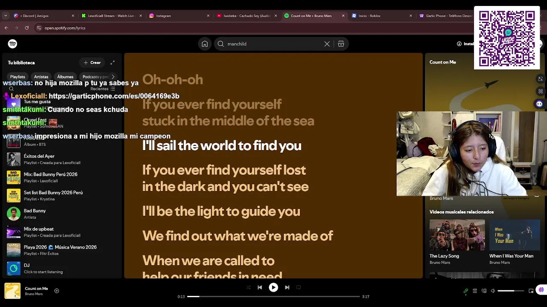
Task: Show more library filters chevron
Action: click(x=113, y=77)
